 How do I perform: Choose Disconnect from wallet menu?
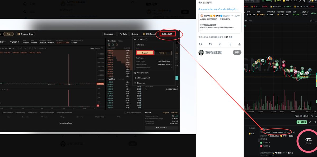tap(139, 83)
